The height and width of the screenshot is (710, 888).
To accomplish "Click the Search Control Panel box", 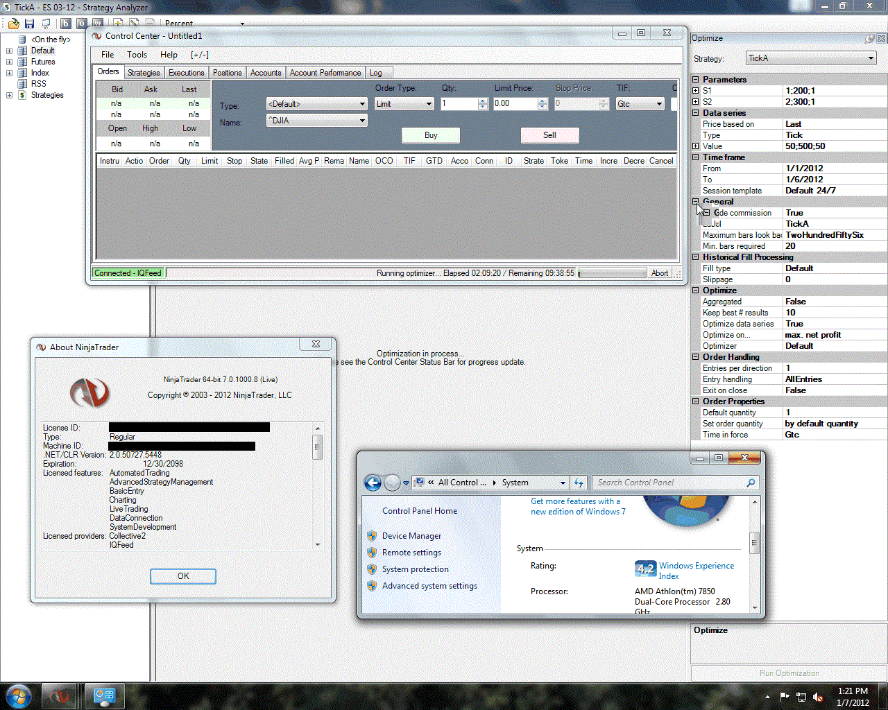I will (x=675, y=483).
